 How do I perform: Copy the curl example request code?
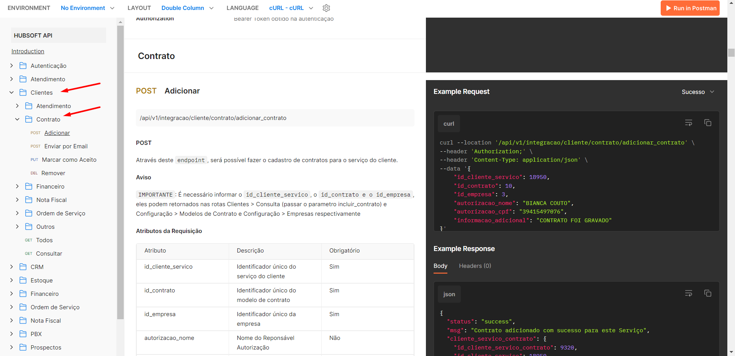click(x=708, y=123)
